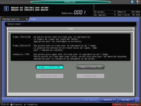Click the Mémoire 100.000% readout
The image size is (141, 106).
click(x=129, y=12)
